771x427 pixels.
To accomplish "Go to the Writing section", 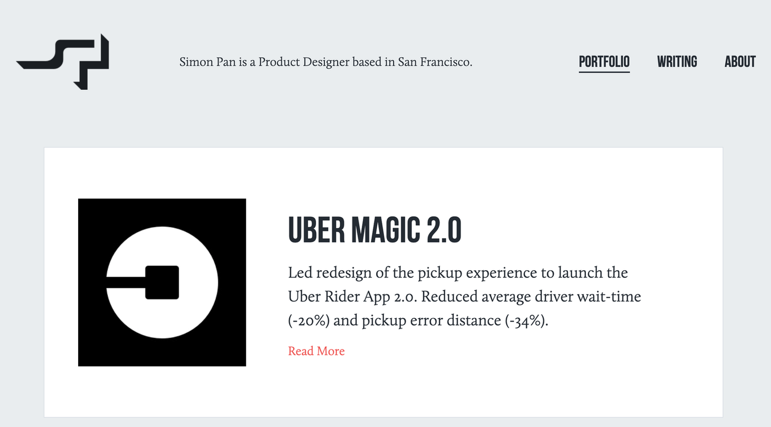I will [677, 62].
